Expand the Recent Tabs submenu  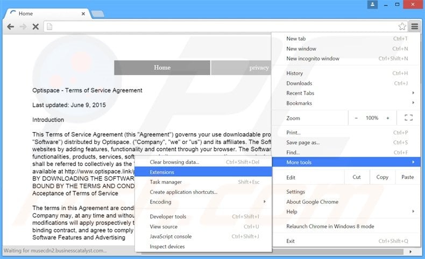click(x=346, y=93)
